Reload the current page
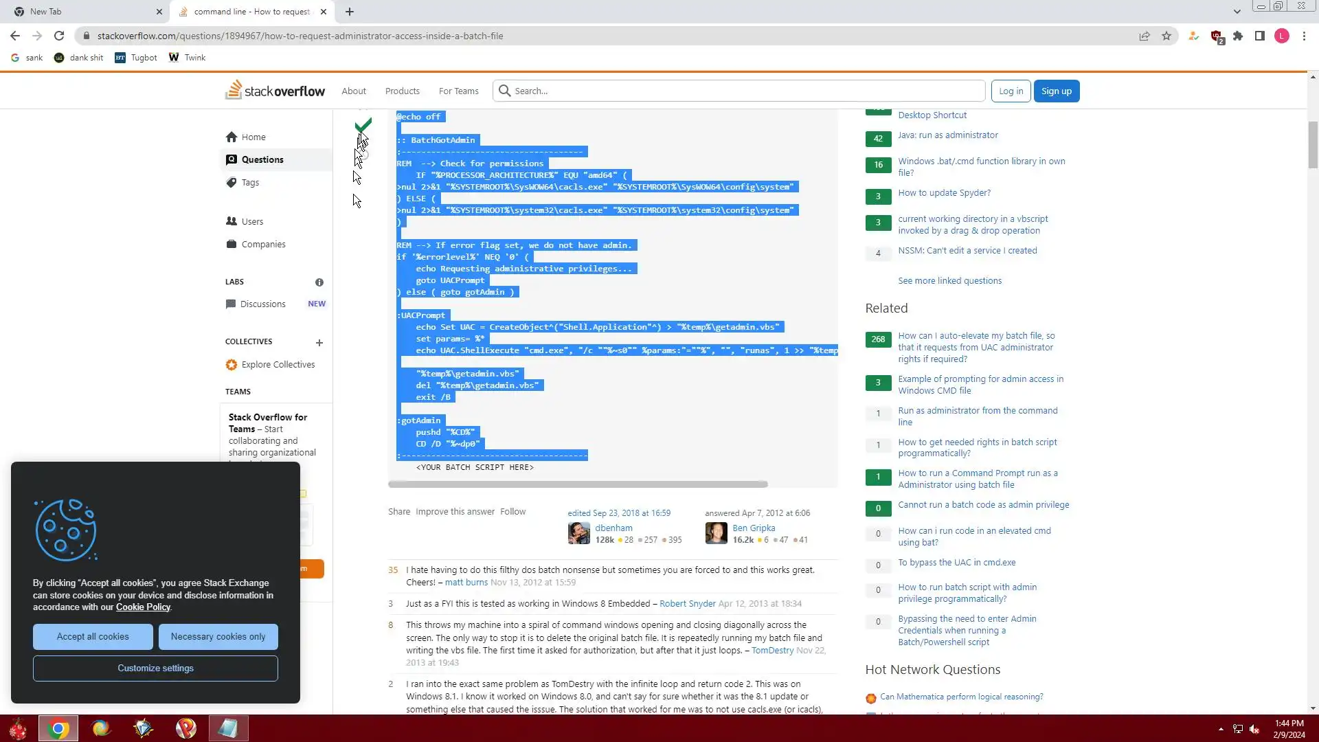 (x=59, y=36)
